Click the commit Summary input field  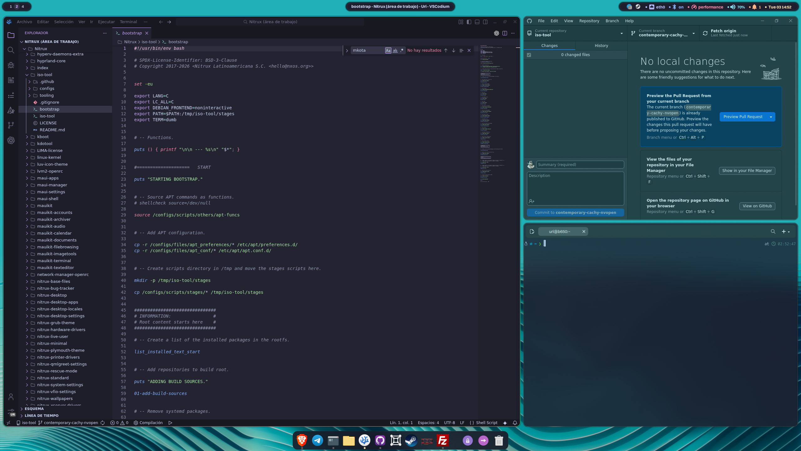(x=580, y=165)
